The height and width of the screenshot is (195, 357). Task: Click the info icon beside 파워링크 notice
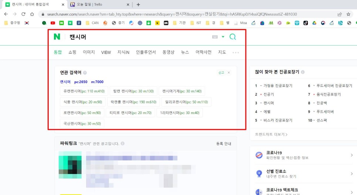pyautogui.click(x=122, y=143)
